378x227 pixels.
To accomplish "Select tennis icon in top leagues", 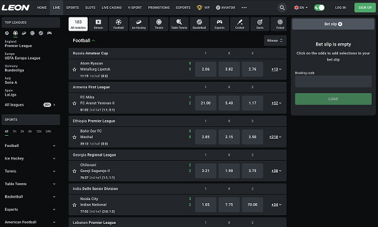I will (x=33, y=33).
